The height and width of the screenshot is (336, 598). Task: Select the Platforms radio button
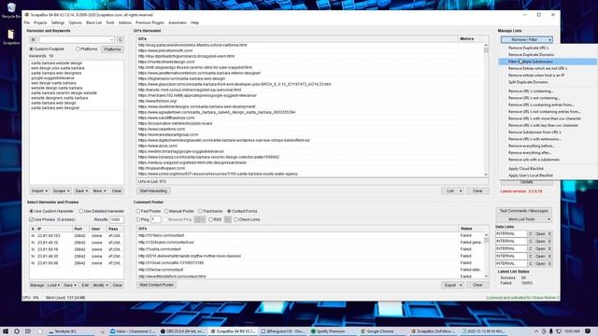pyautogui.click(x=78, y=49)
